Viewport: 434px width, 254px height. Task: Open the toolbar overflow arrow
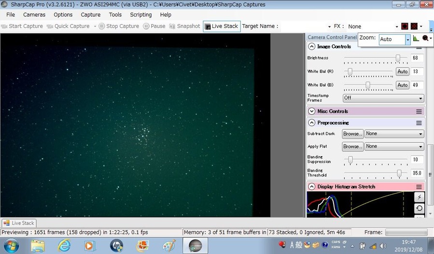click(x=431, y=29)
